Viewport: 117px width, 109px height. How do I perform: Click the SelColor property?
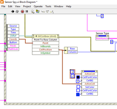click(90, 87)
